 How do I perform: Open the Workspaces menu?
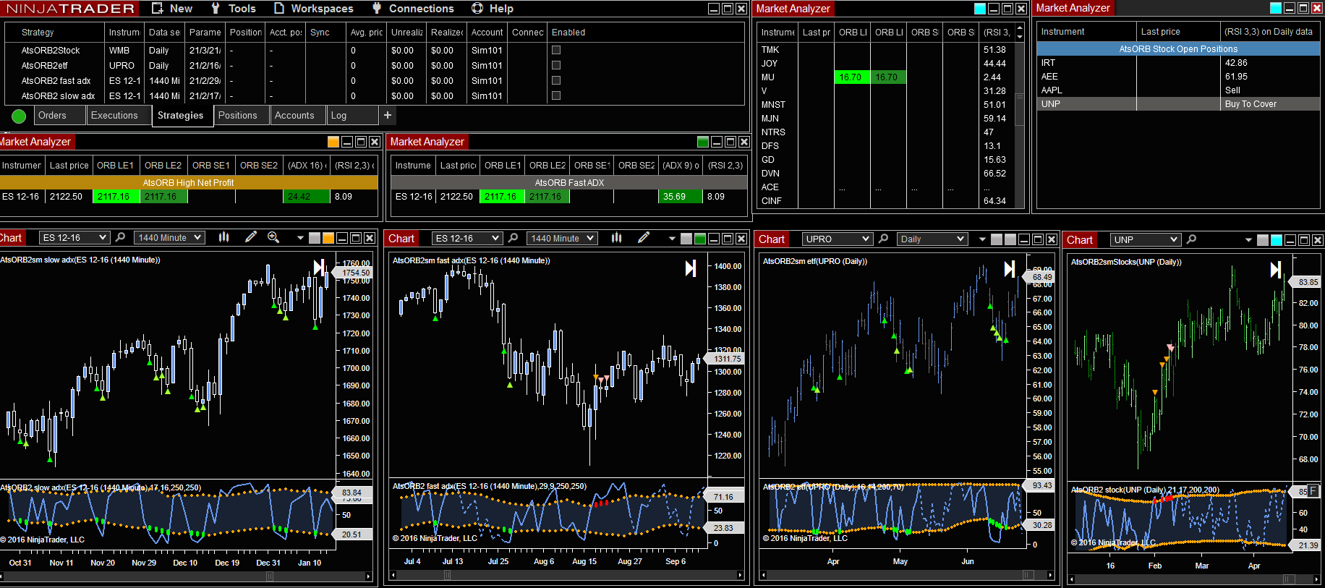coord(314,9)
